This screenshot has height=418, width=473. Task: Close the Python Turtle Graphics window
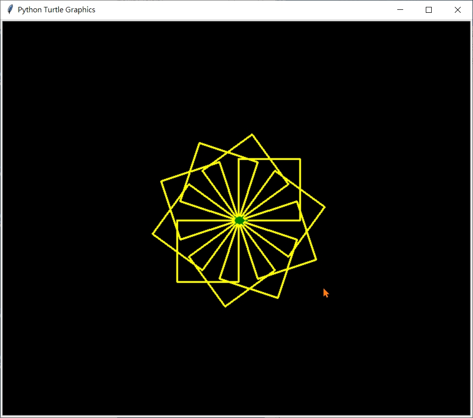[458, 10]
